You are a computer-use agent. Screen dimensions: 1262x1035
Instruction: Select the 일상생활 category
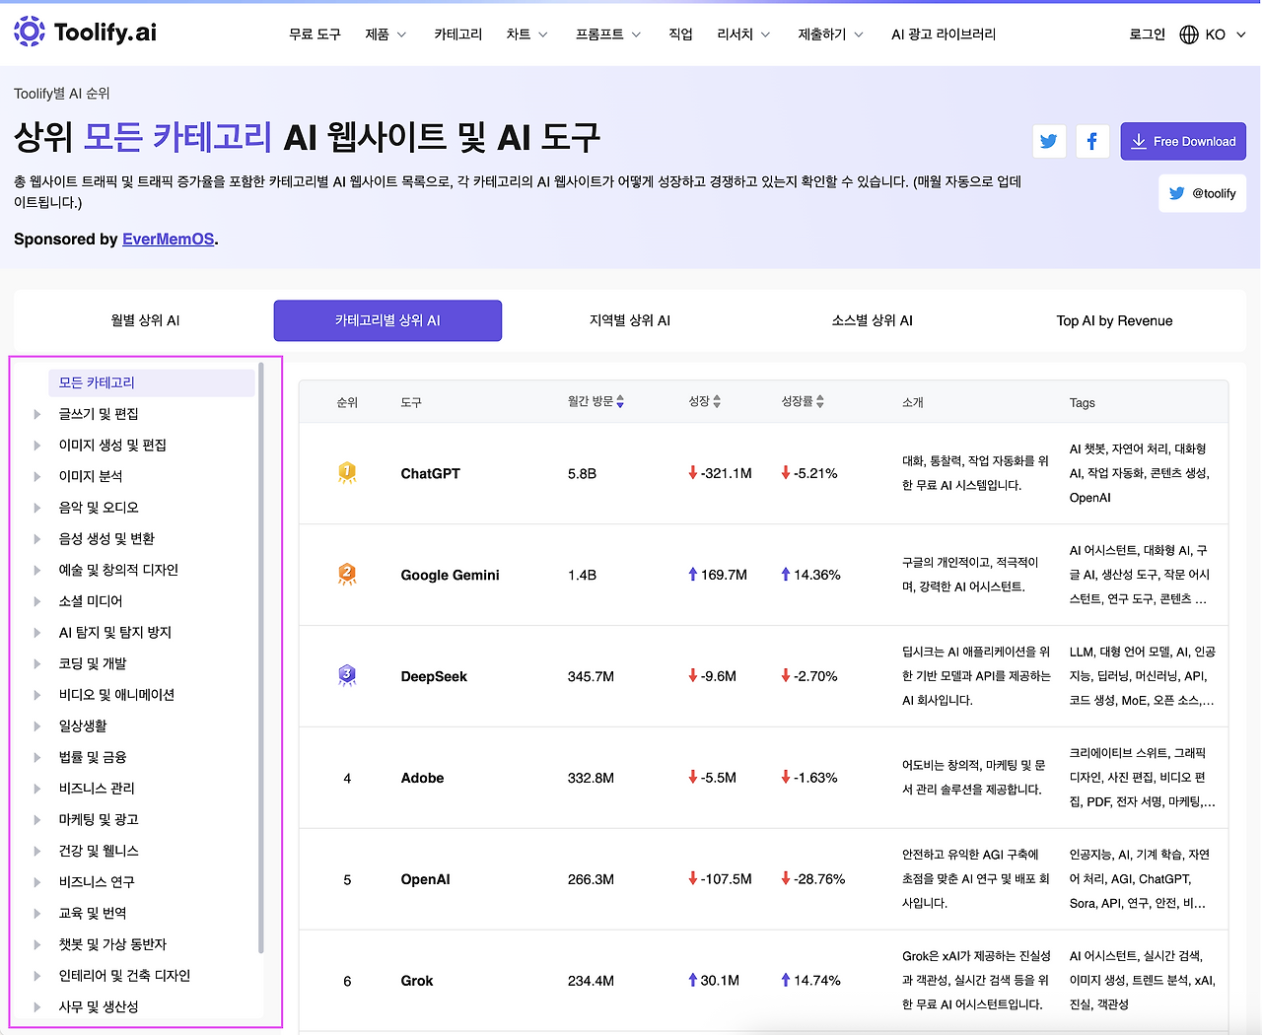[83, 726]
